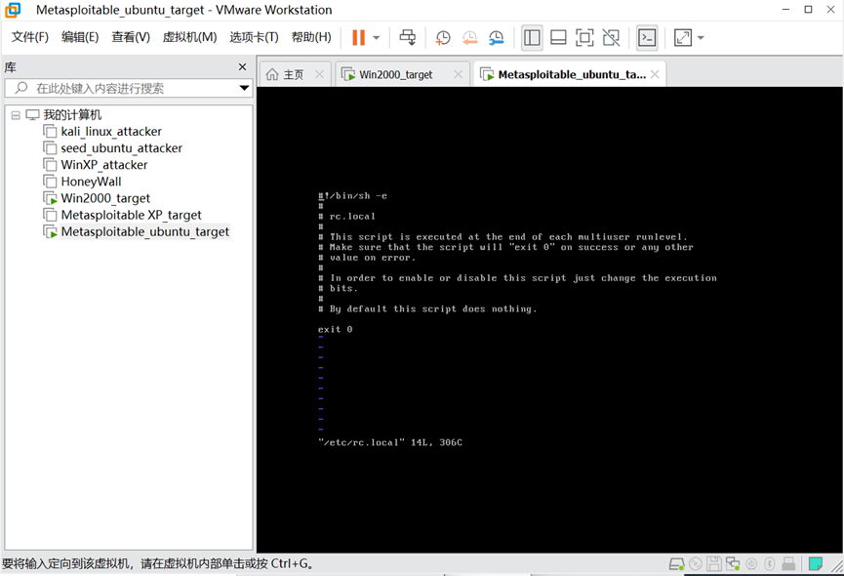Open the 查看(V) menu
Image resolution: width=844 pixels, height=576 pixels.
[x=131, y=37]
